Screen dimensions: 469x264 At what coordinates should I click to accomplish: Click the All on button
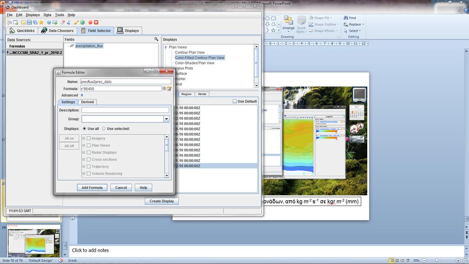(x=69, y=138)
